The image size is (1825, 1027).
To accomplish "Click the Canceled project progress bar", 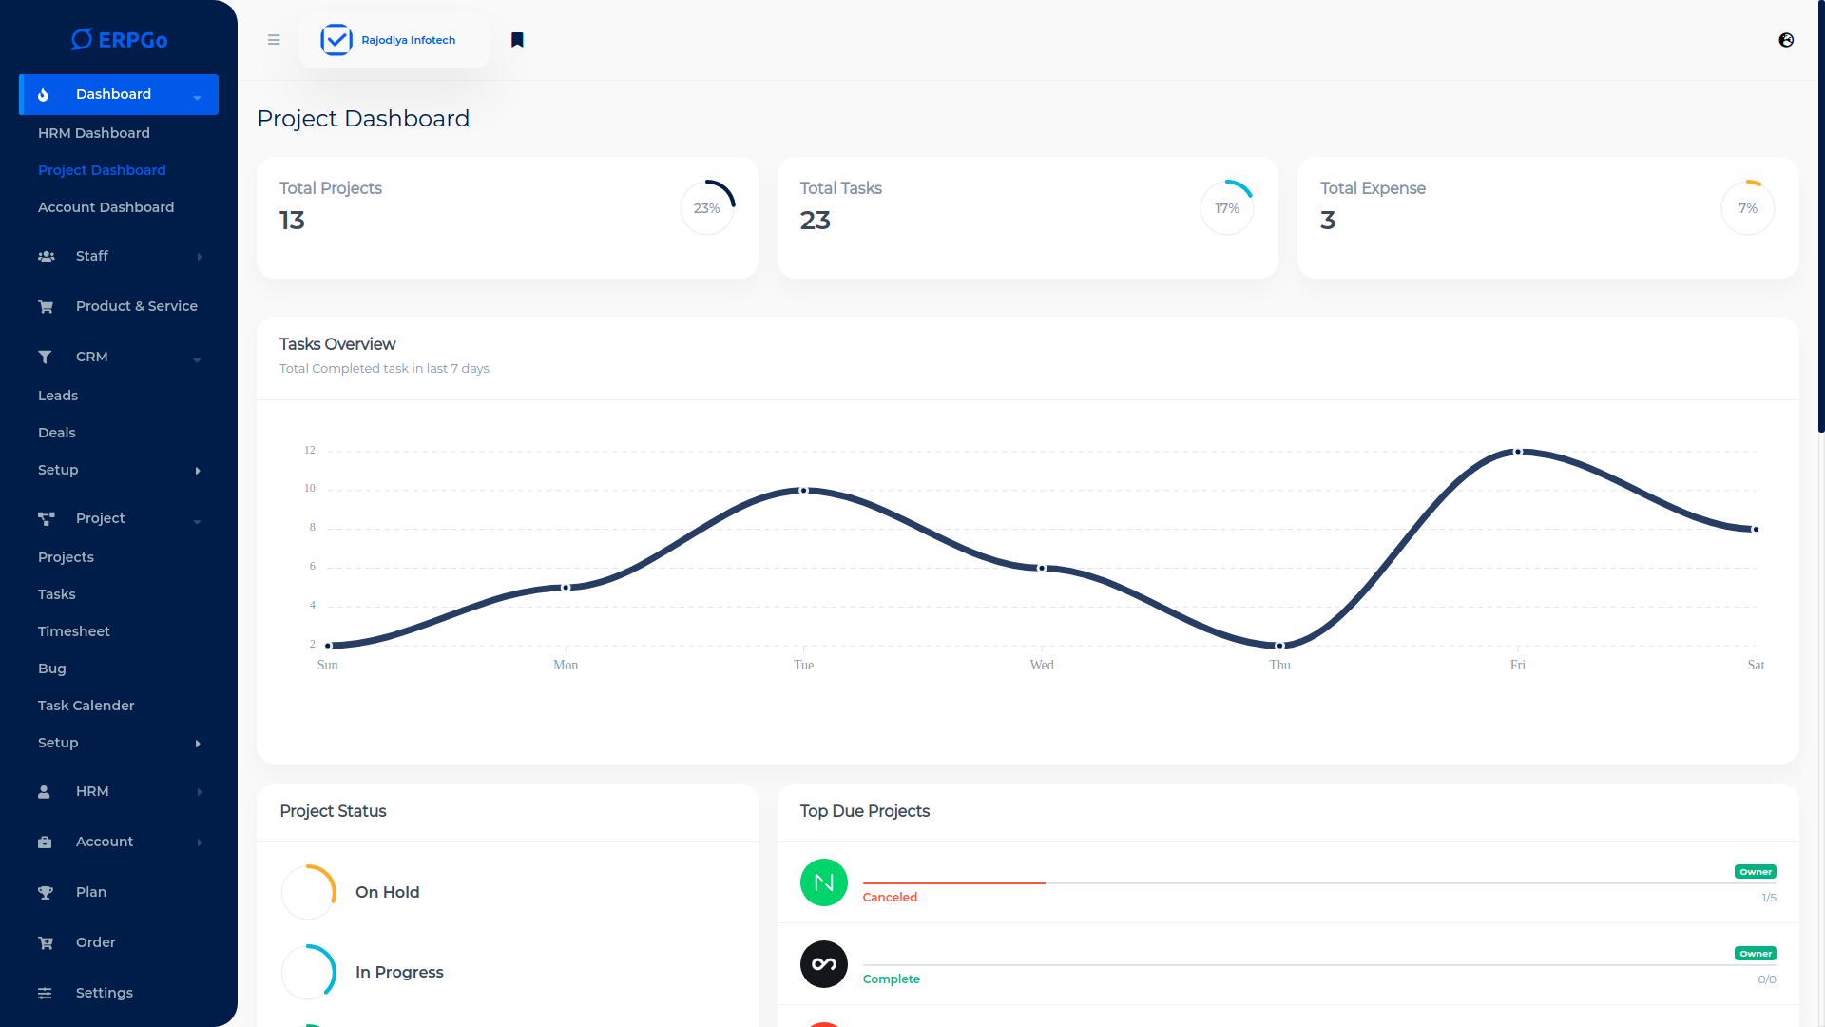I will pos(953,883).
